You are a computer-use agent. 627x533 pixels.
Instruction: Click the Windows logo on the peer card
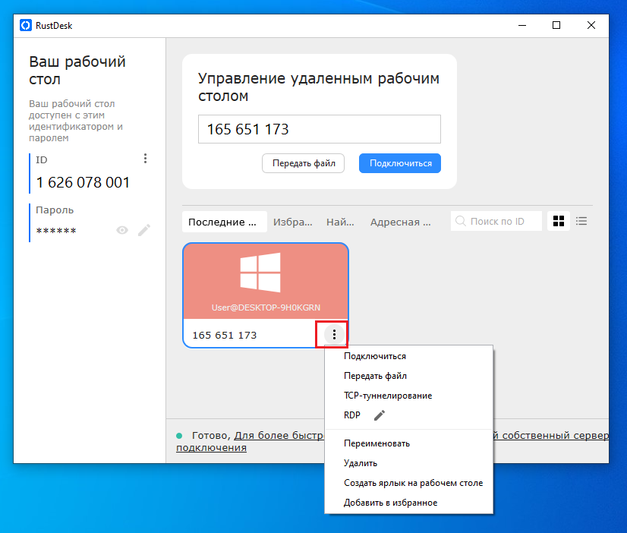[x=260, y=273]
